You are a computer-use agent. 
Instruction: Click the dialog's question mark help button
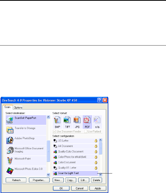coord(99,100)
